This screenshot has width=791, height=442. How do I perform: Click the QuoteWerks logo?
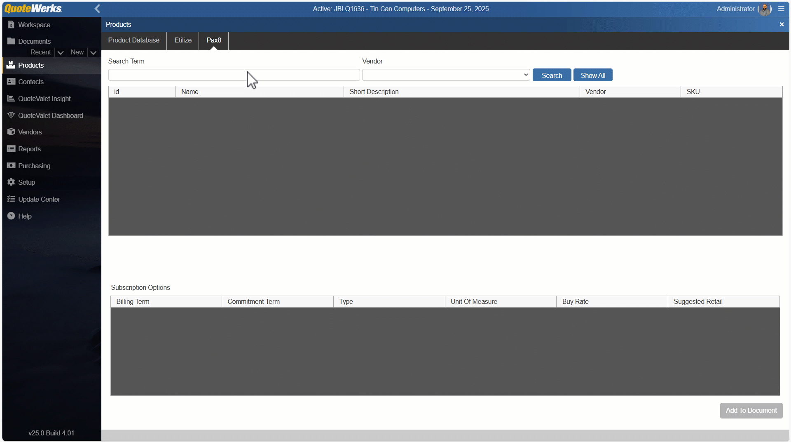(33, 9)
